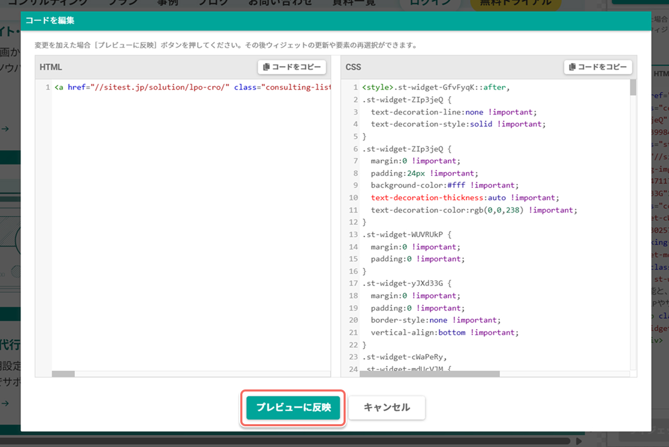Click CSS line 'text-decoration-line:none !important;'
Image resolution: width=669 pixels, height=447 pixels.
coord(454,112)
